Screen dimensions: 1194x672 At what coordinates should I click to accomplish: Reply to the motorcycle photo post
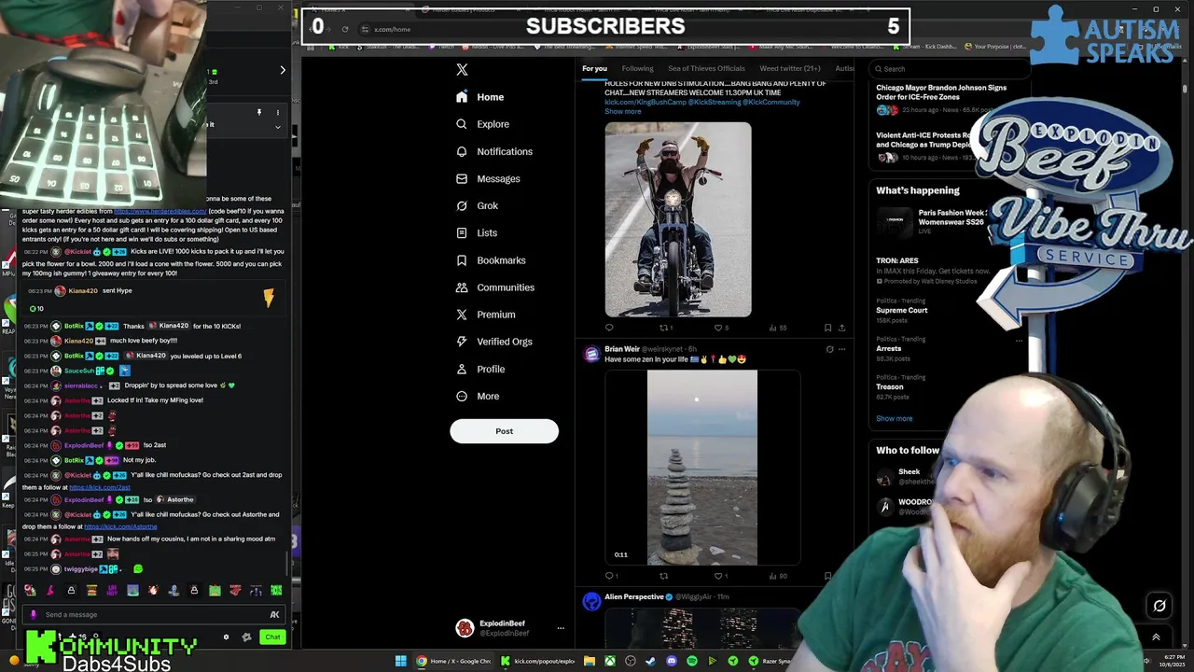[x=609, y=328]
